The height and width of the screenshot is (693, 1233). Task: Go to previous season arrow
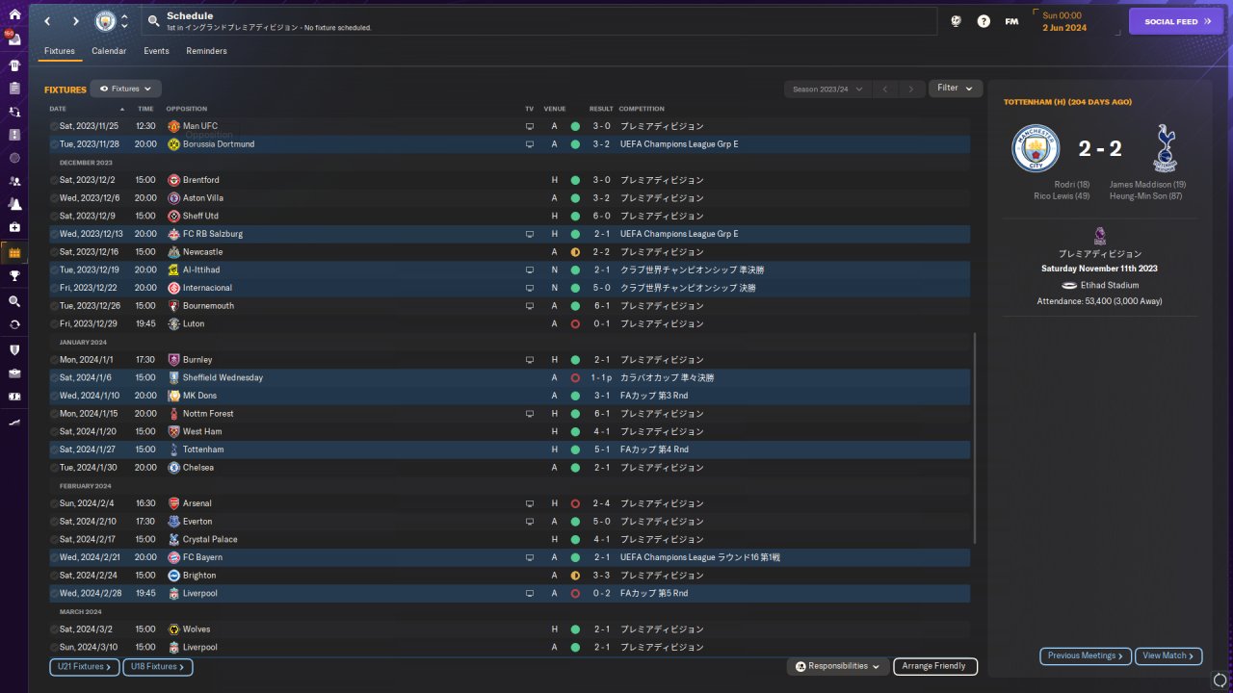tap(885, 89)
